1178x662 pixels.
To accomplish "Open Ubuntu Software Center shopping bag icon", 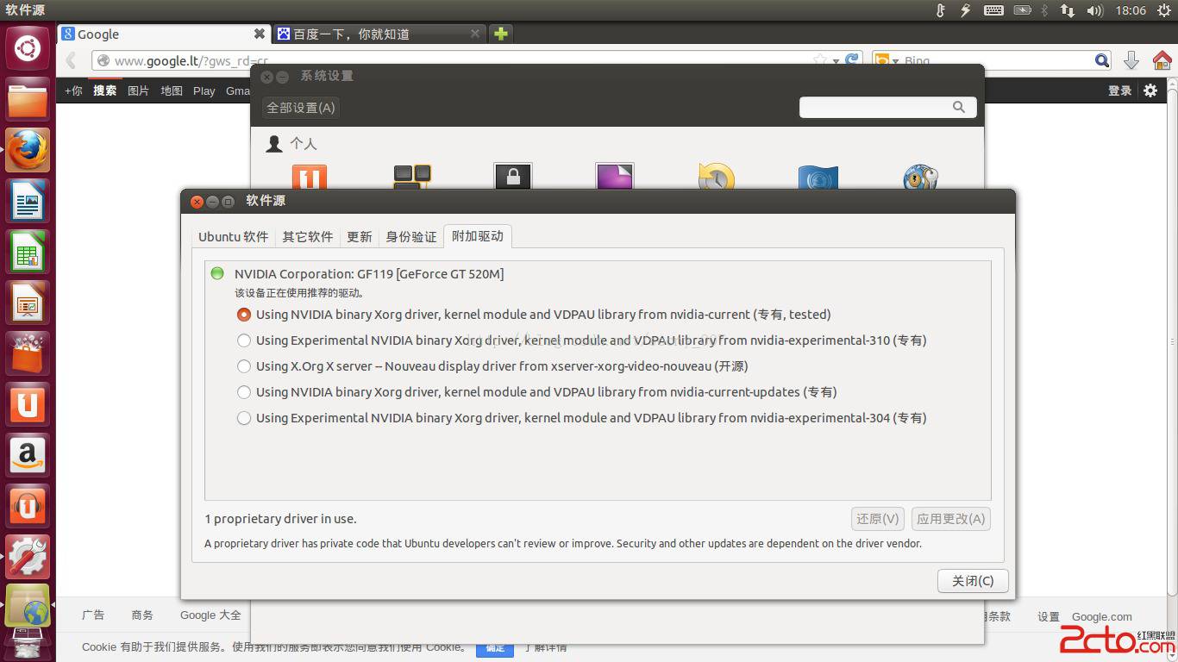I will [x=28, y=354].
